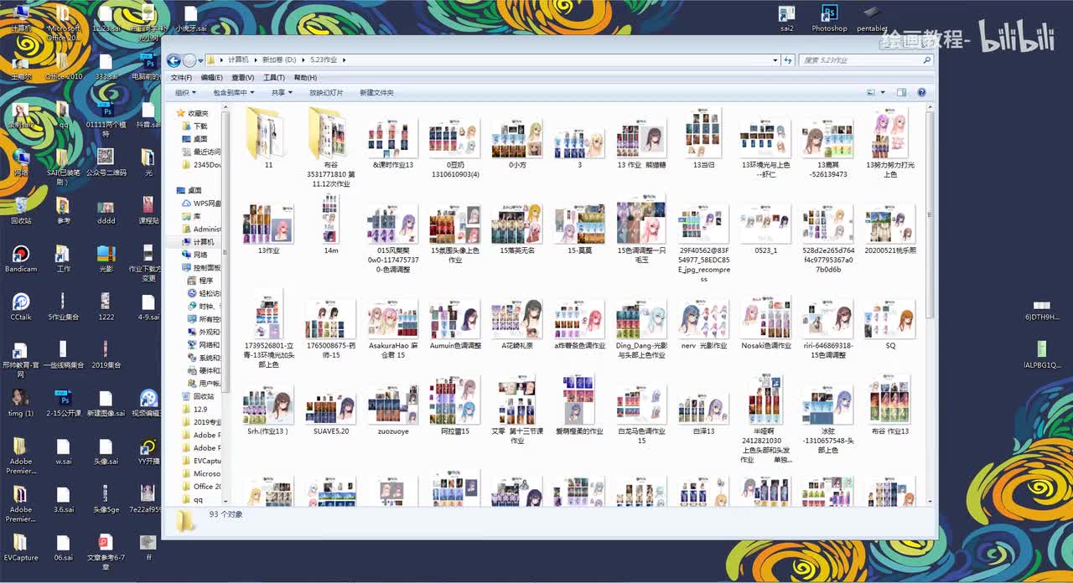This screenshot has width=1073, height=583.
Task: Open the recent locations dropdown arrow
Action: click(200, 60)
